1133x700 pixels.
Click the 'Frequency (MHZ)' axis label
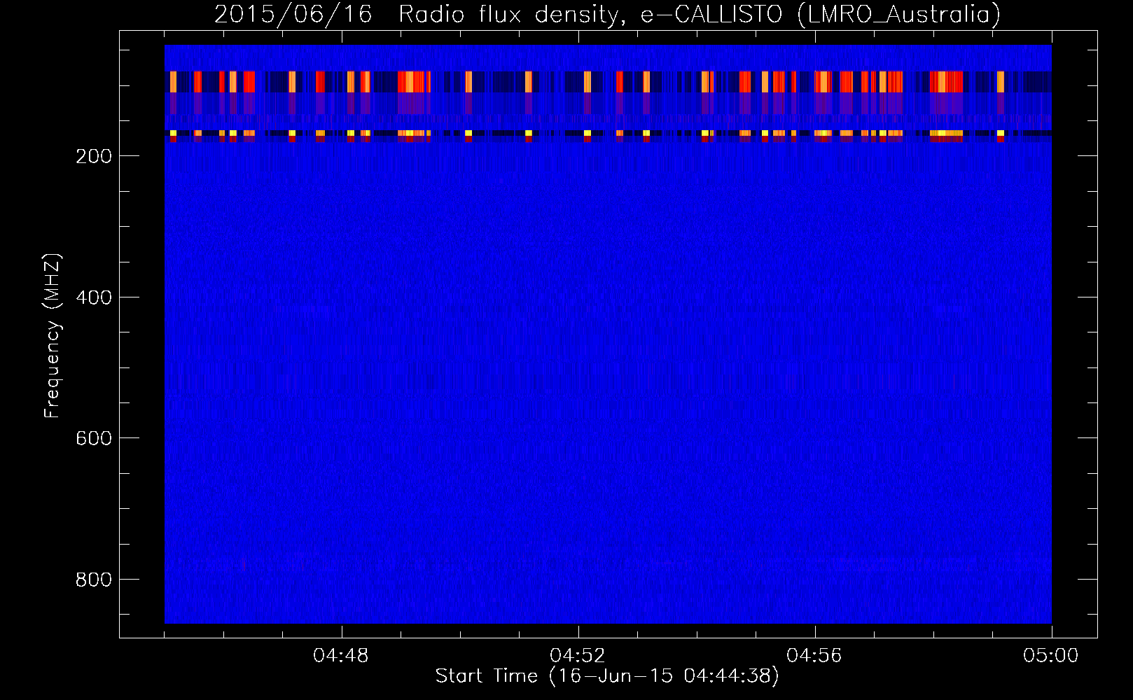pyautogui.click(x=53, y=335)
